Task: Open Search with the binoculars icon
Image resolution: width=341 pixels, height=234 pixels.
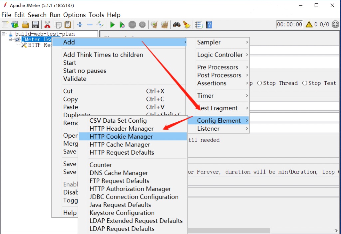Action: click(x=176, y=25)
